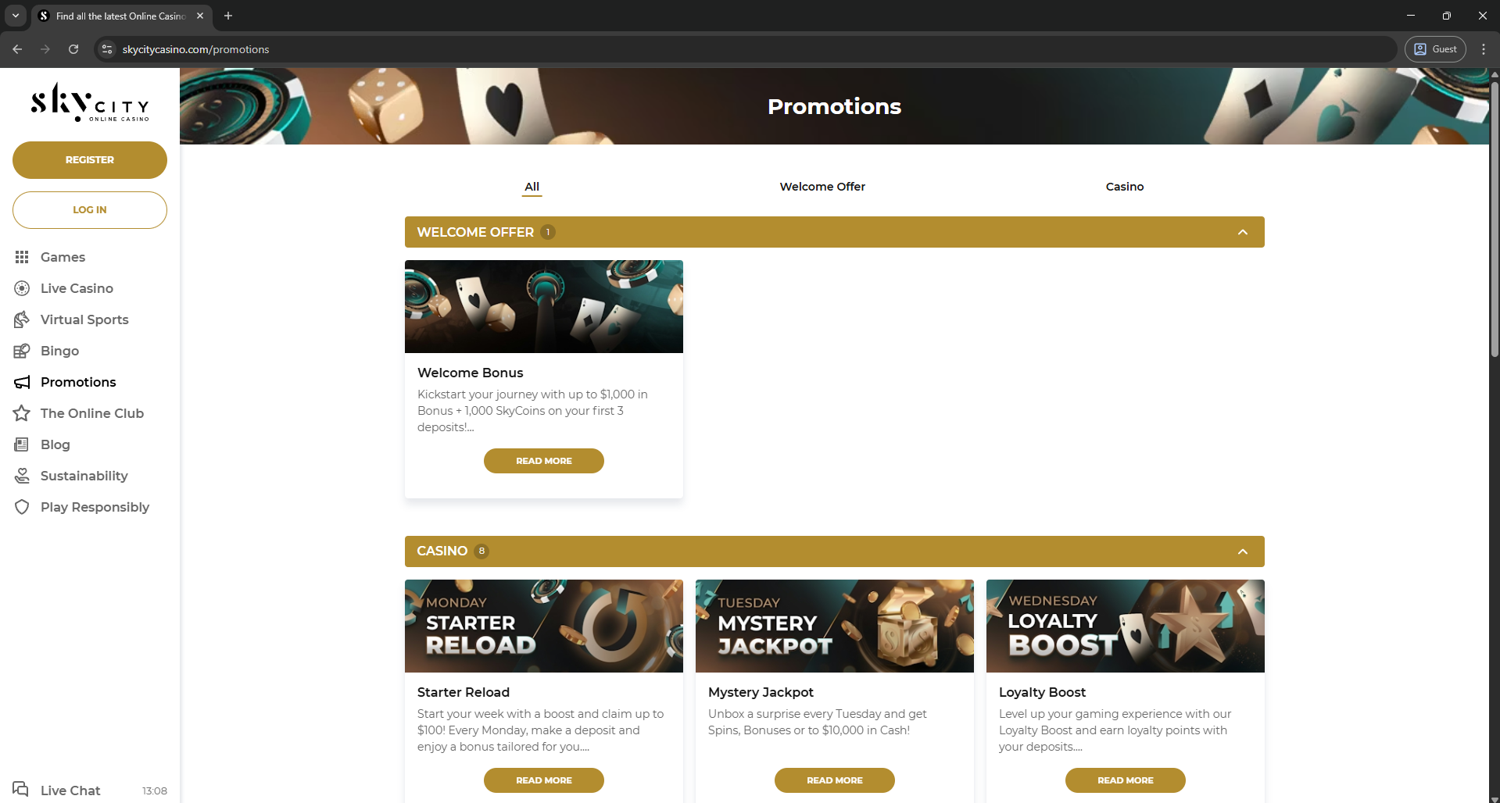The image size is (1500, 803).
Task: Click the 13:08 time in sidebar
Action: pos(155,791)
